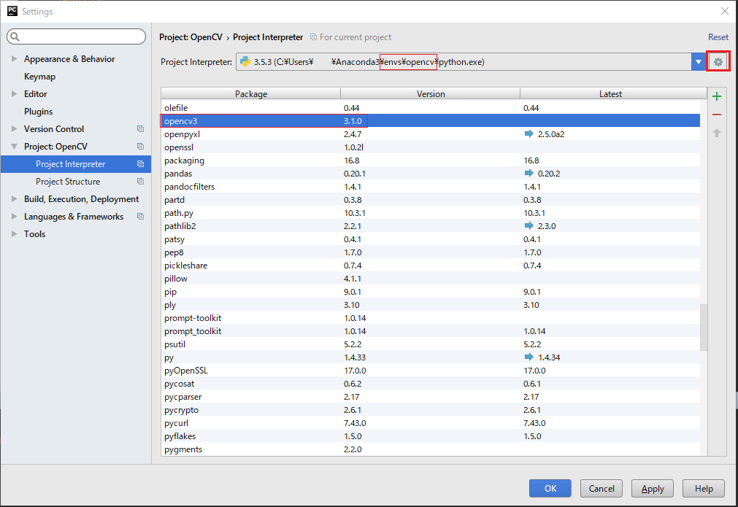Click the Python icon in interpreter field
The height and width of the screenshot is (507, 738).
[x=245, y=61]
